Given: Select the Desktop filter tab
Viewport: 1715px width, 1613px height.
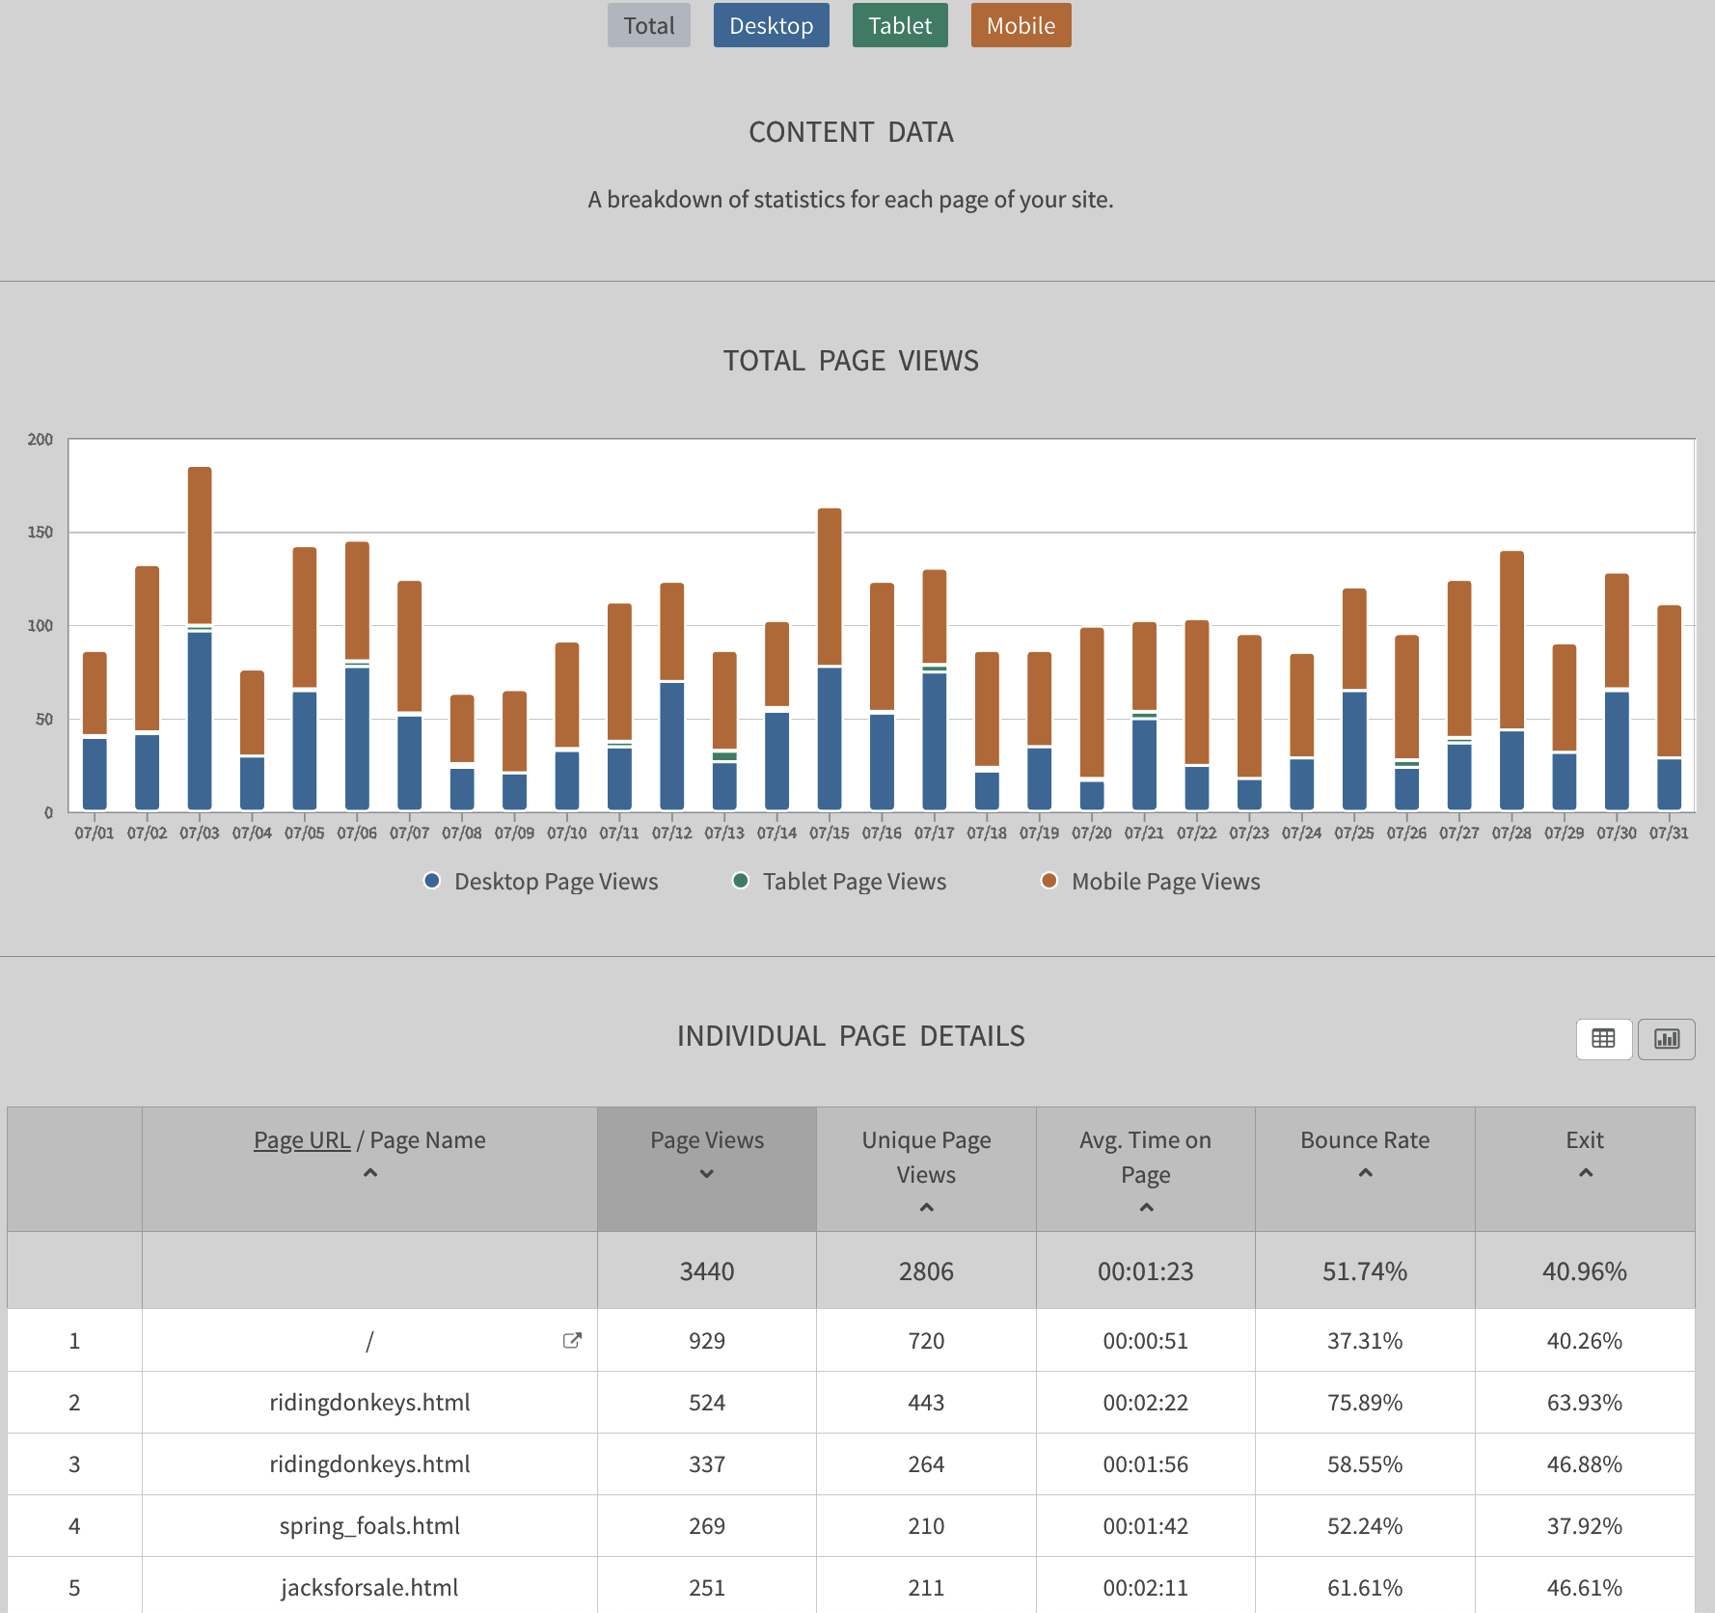Looking at the screenshot, I should click(x=771, y=26).
